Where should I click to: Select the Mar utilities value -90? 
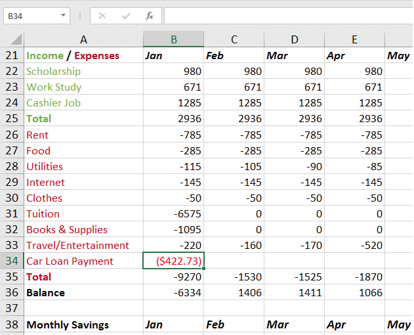294,166
